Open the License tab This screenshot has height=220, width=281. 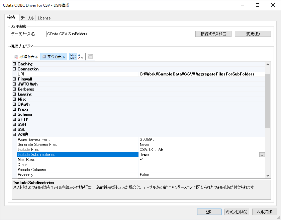click(x=44, y=18)
